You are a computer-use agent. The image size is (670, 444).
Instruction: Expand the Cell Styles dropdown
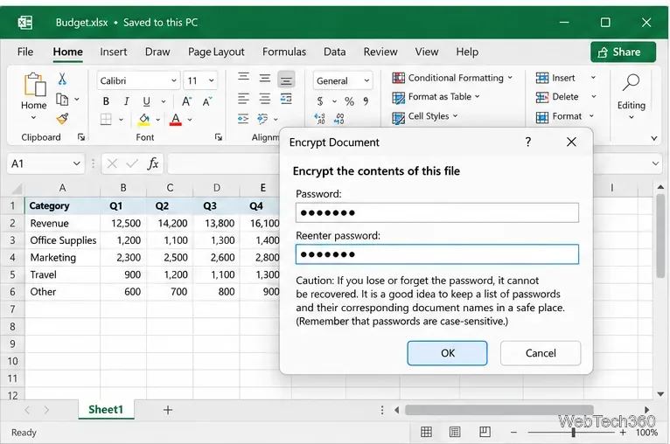point(455,115)
